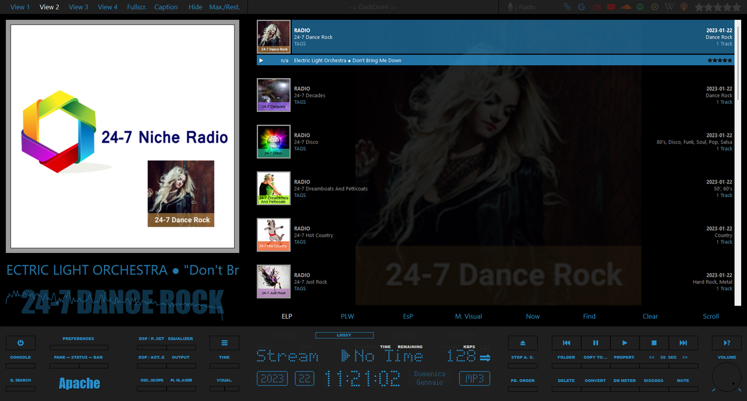Screen dimensions: 747x401
Task: Select the PLW tab
Action: click(347, 316)
